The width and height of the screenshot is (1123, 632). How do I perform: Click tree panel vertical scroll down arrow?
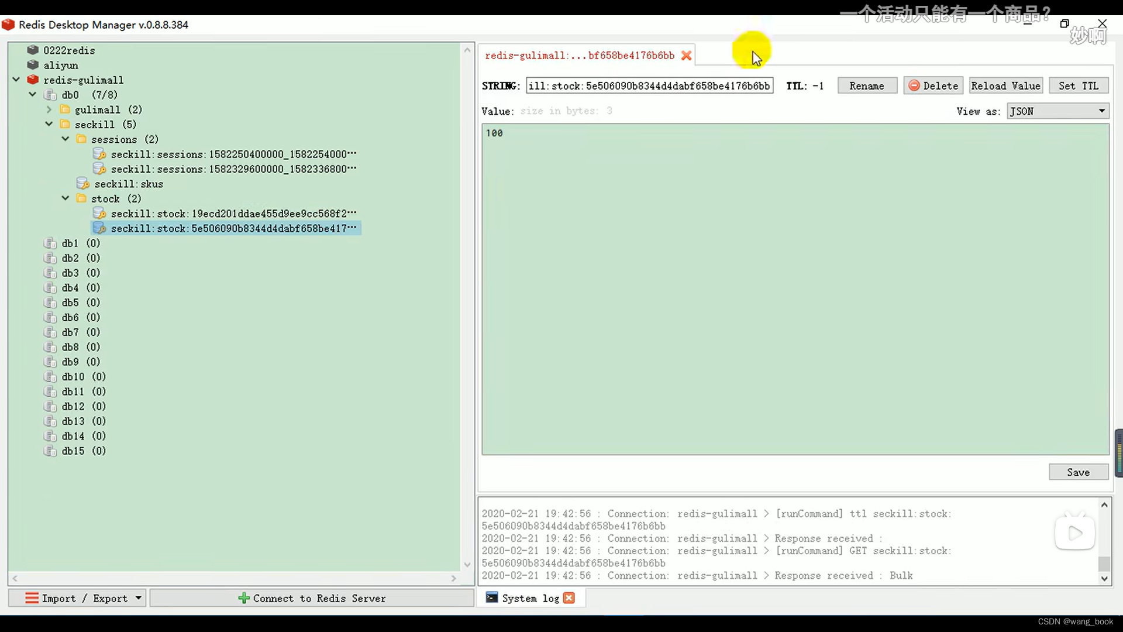pyautogui.click(x=467, y=565)
